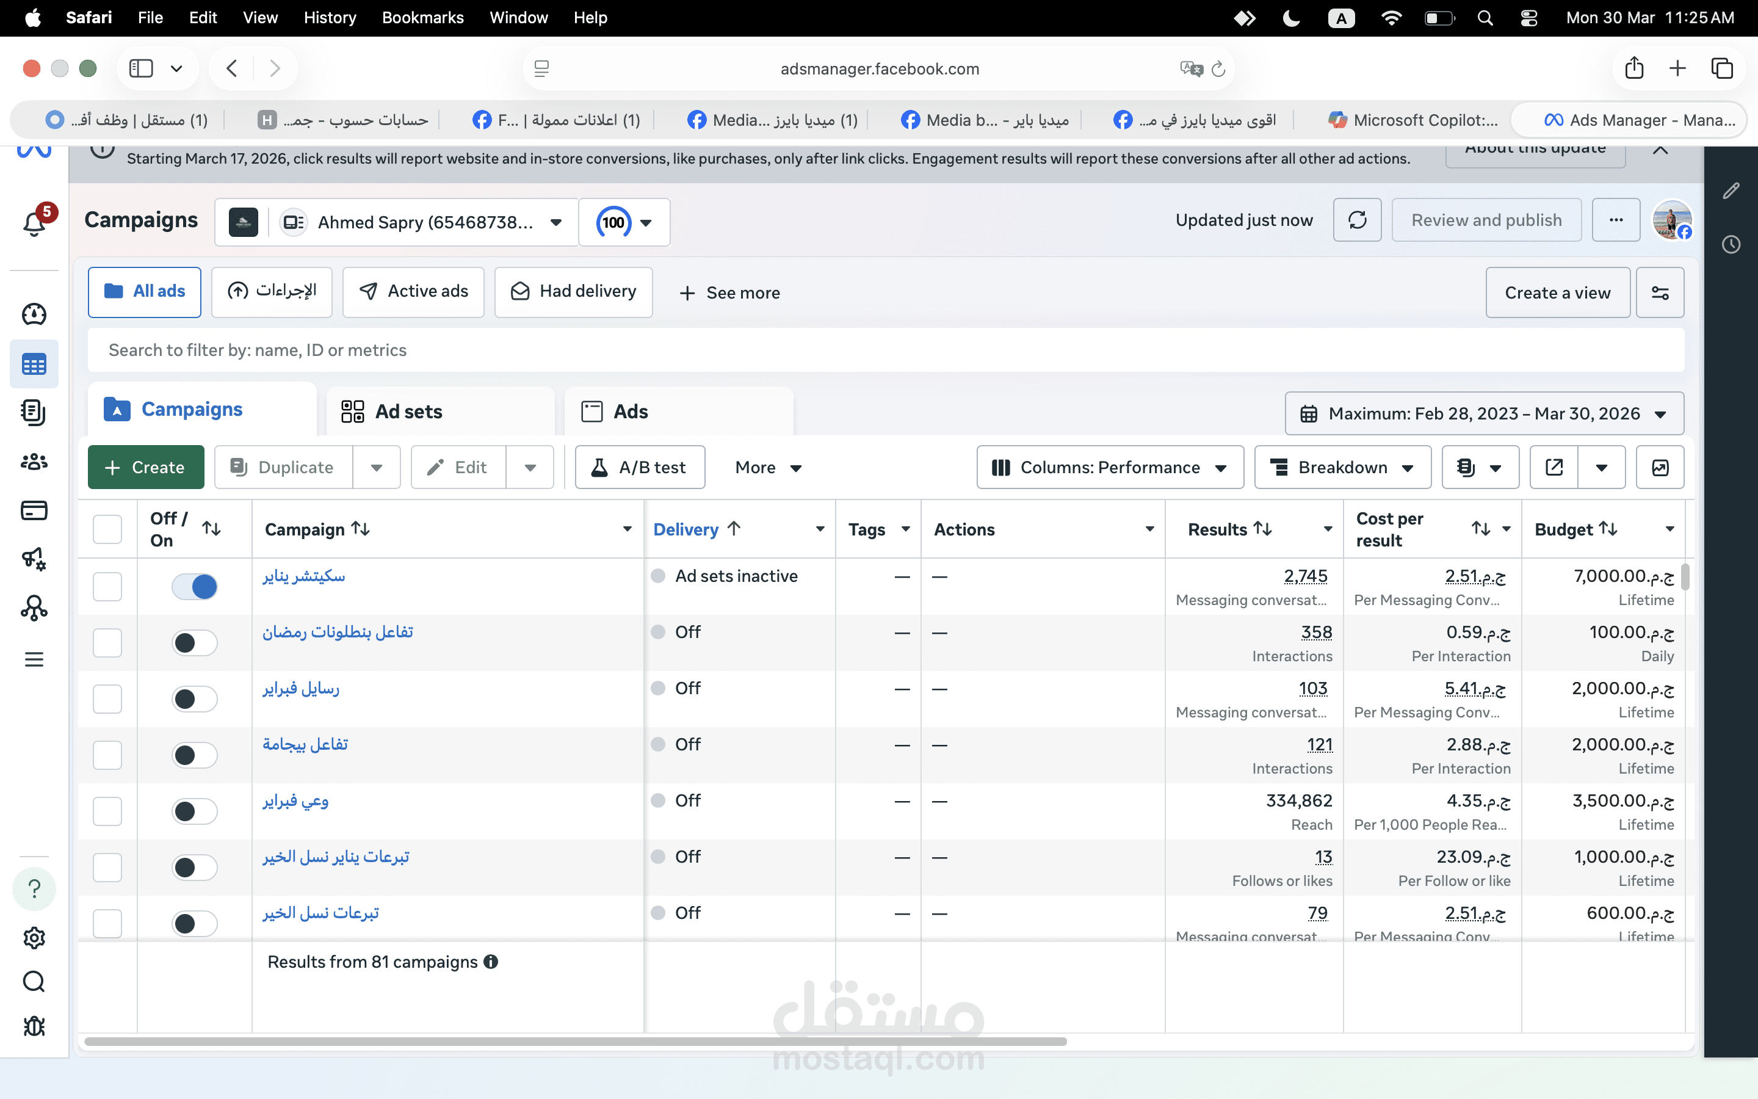
Task: Open Account overview gauge icon in sidebar
Action: (34, 314)
